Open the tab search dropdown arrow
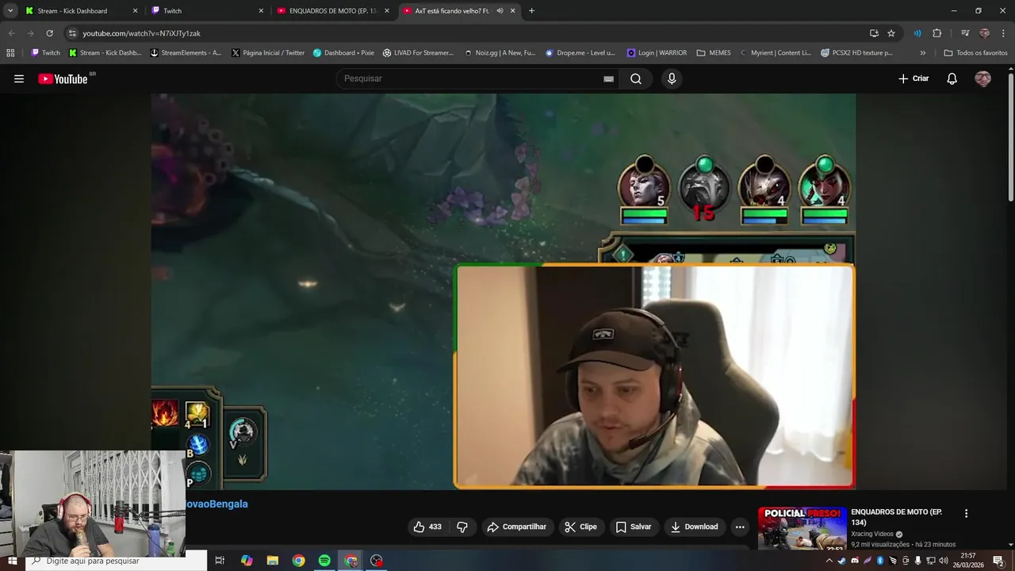The width and height of the screenshot is (1015, 571). tap(10, 11)
